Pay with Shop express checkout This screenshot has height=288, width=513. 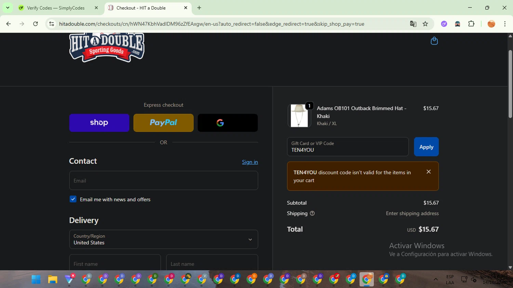(99, 123)
